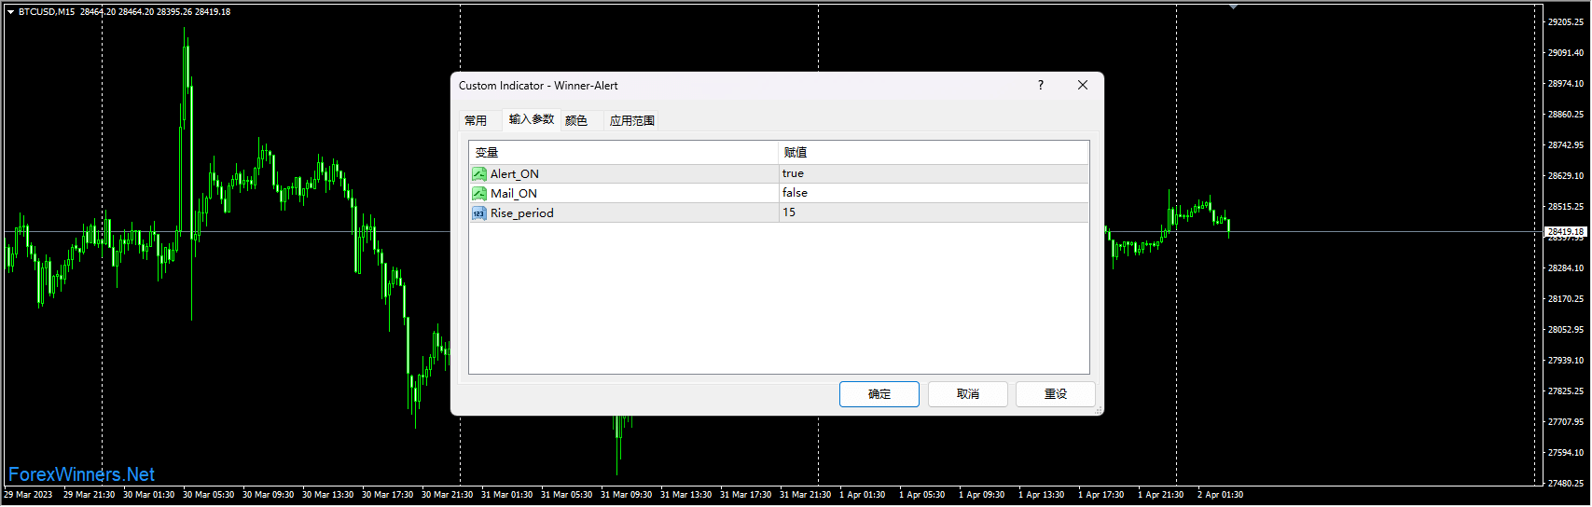Click the dialog resize grip corner

pyautogui.click(x=1098, y=410)
